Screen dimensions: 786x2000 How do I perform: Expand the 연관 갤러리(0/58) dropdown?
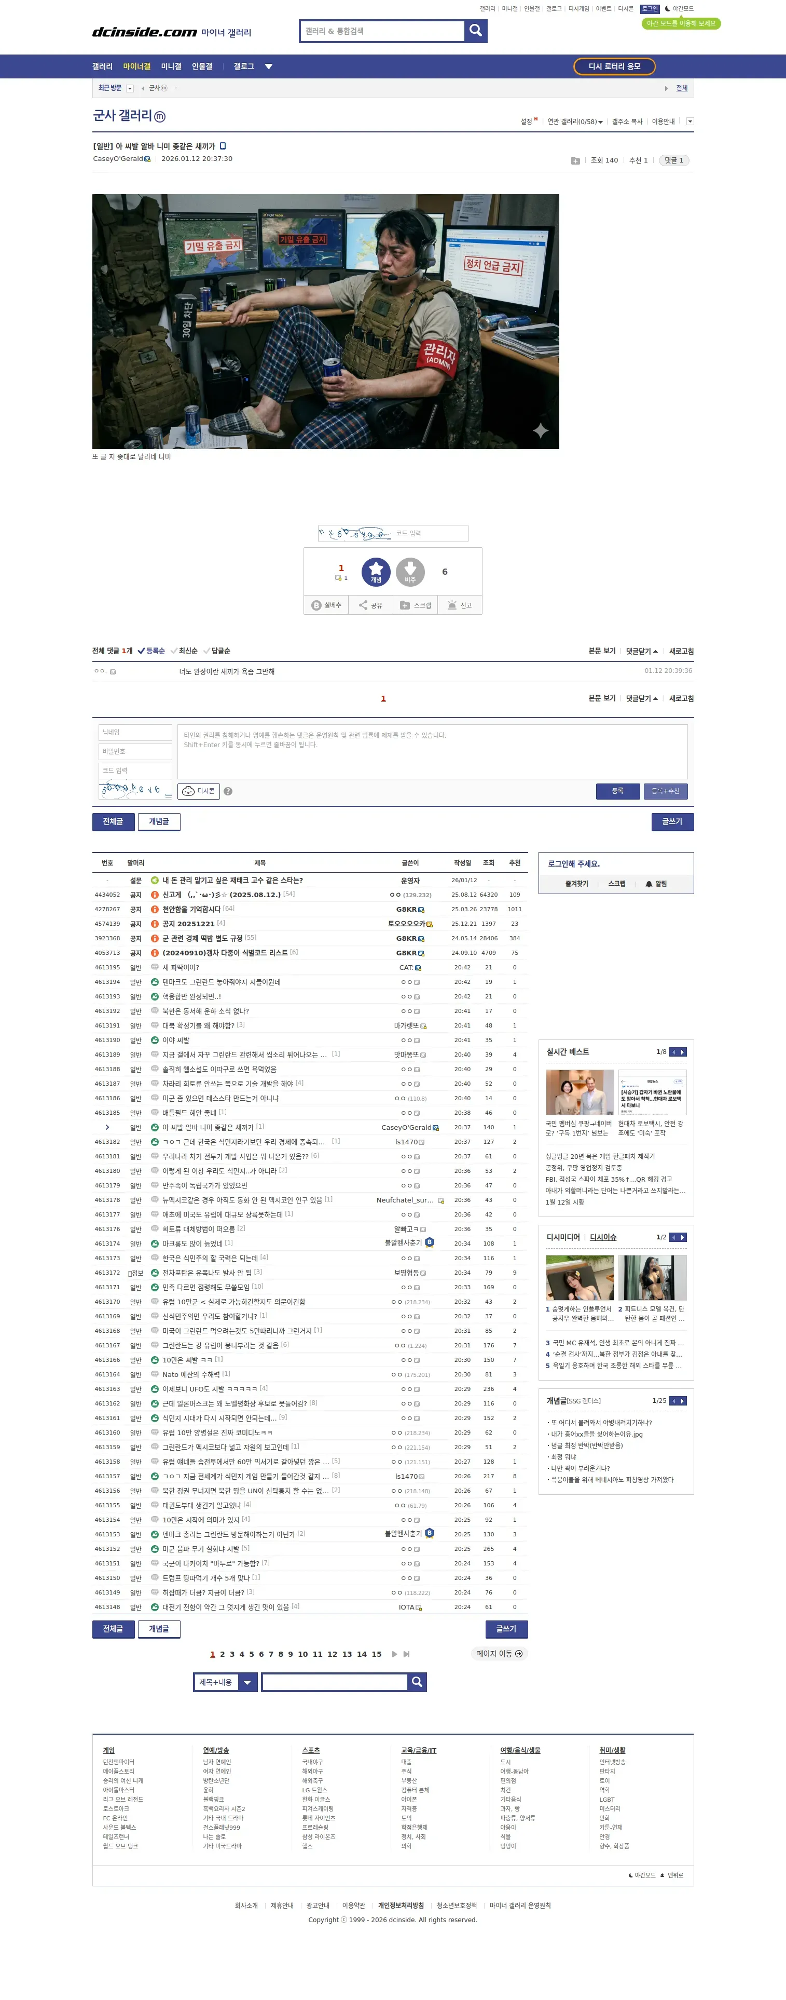tap(575, 122)
